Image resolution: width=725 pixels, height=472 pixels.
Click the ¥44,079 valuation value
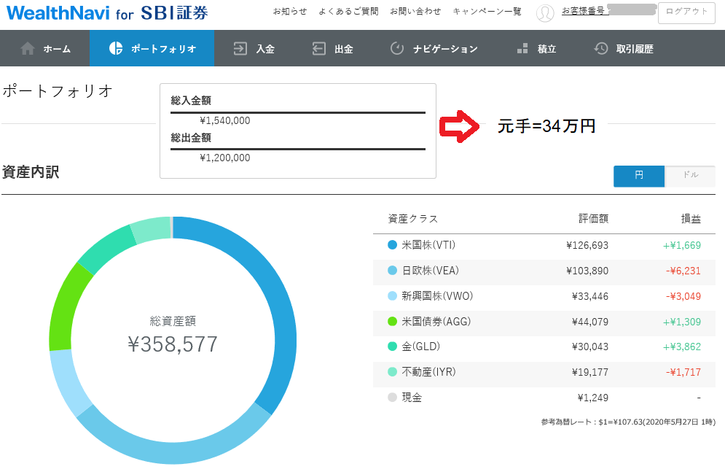pyautogui.click(x=590, y=322)
